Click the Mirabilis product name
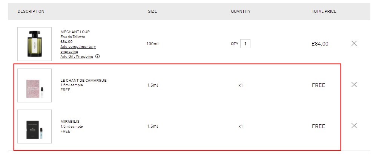The height and width of the screenshot is (154, 373). click(x=70, y=122)
